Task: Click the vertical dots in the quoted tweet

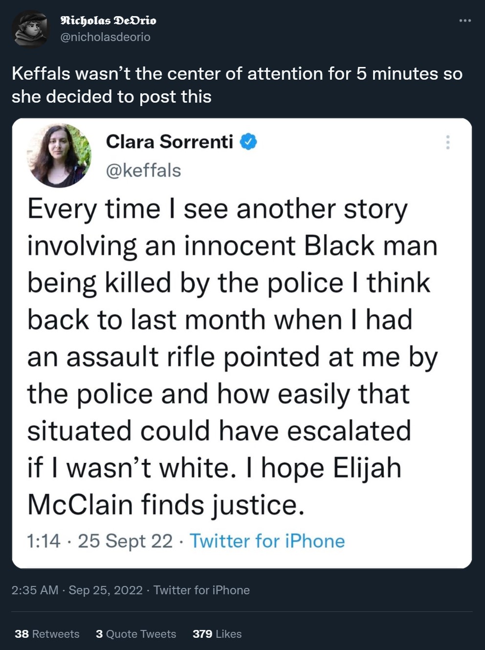Action: [x=447, y=142]
